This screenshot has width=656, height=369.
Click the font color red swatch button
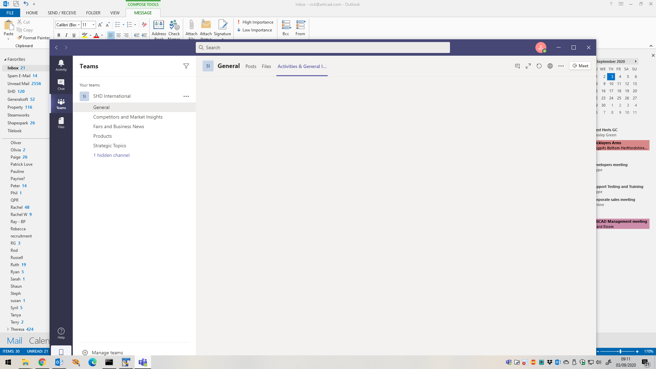point(96,35)
